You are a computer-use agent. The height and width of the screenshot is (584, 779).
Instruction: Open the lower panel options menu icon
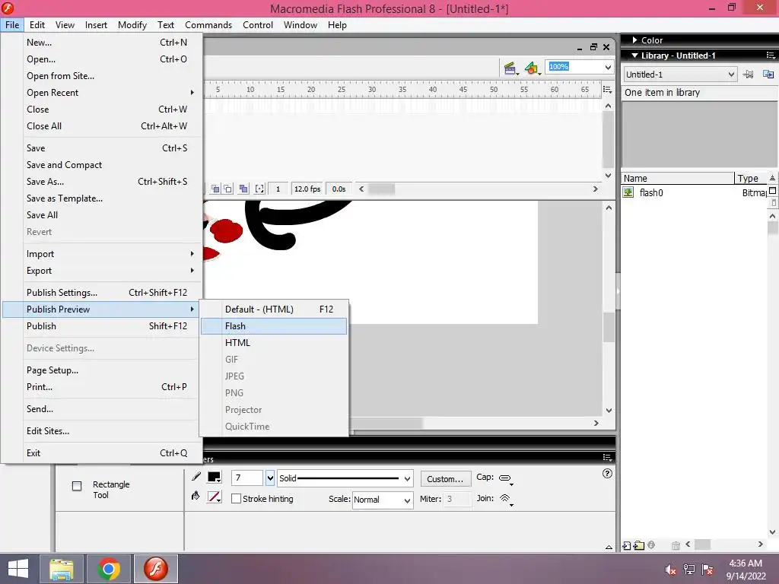pyautogui.click(x=607, y=457)
